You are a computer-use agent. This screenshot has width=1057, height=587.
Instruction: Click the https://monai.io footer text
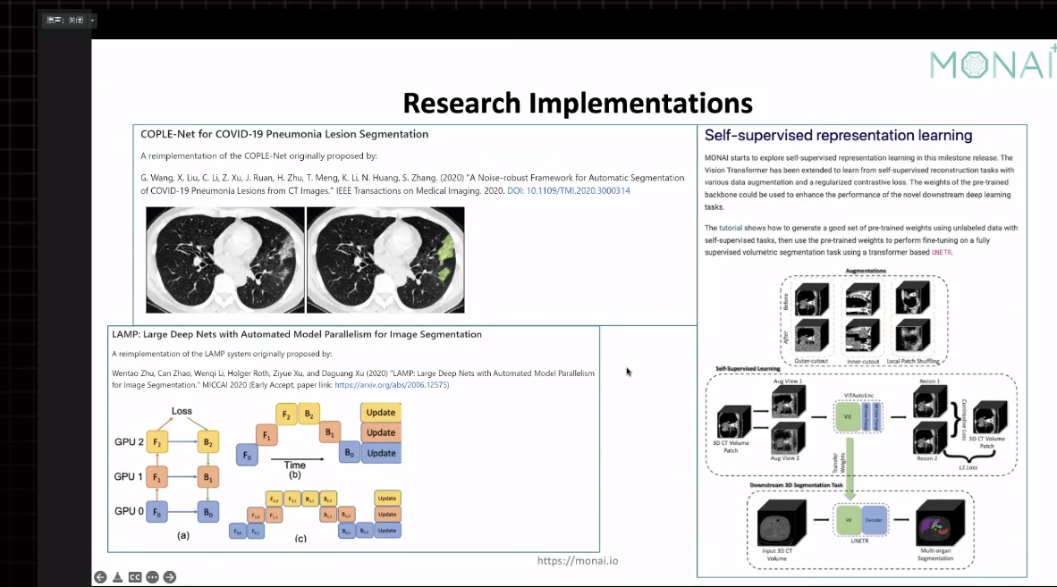click(x=578, y=561)
